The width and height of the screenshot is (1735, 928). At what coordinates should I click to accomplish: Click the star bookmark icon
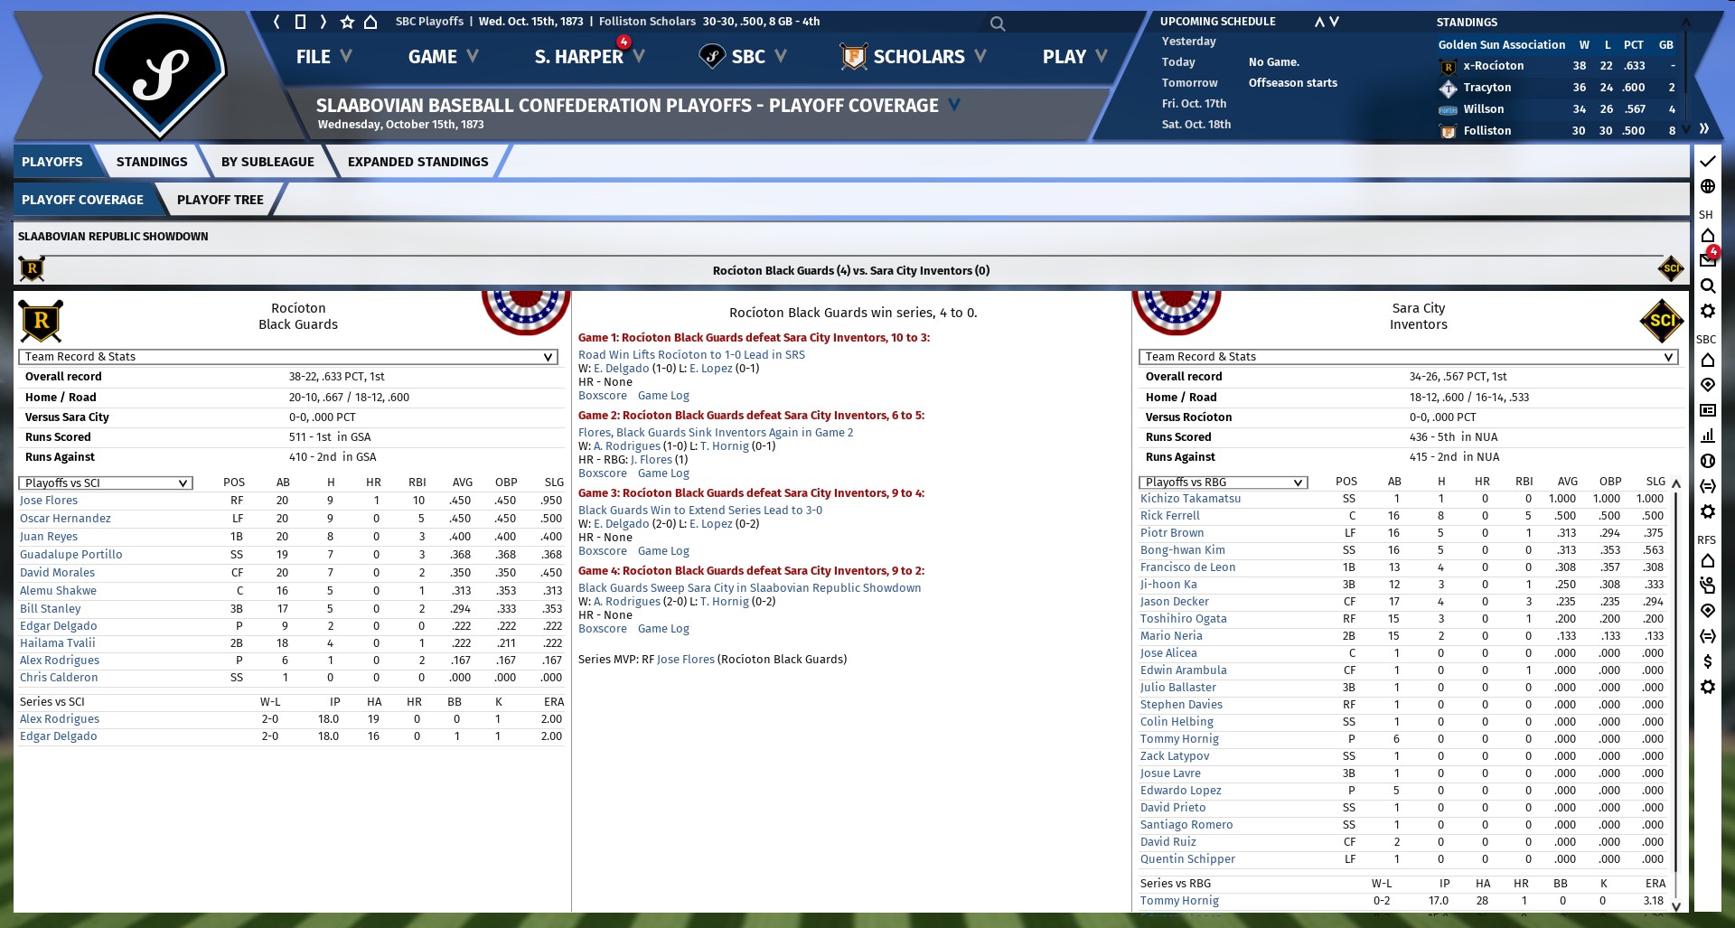[x=347, y=22]
